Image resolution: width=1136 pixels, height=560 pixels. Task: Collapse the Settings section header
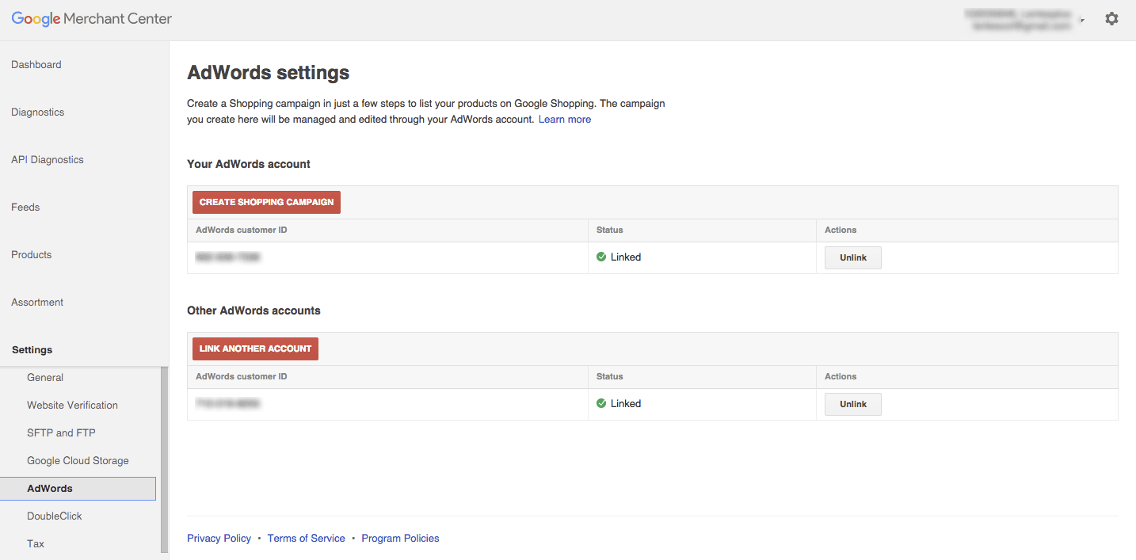(32, 350)
